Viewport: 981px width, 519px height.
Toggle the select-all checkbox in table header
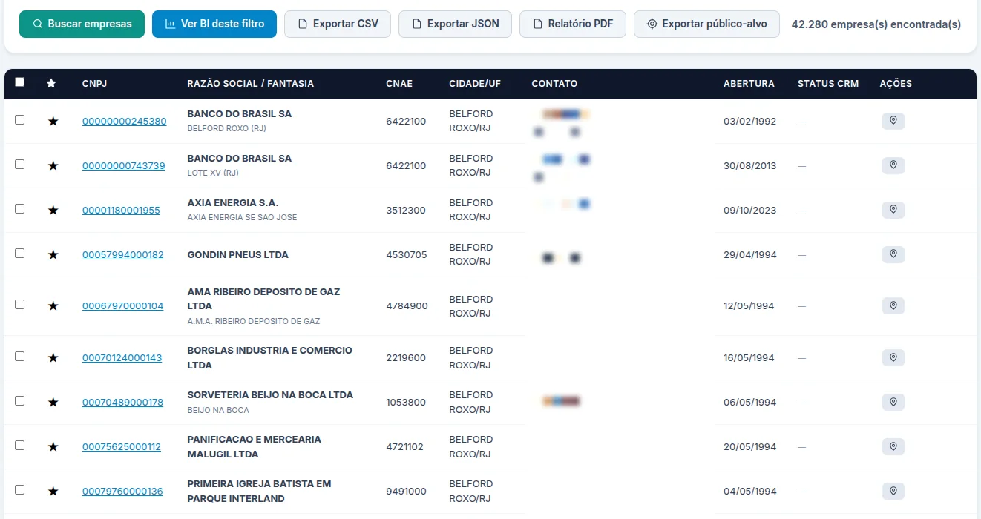[x=19, y=82]
